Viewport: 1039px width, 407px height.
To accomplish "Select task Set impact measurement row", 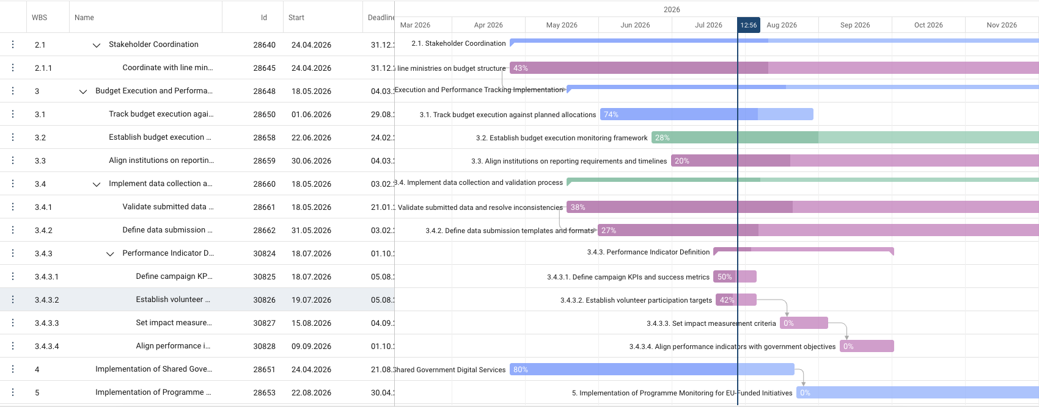I will click(x=197, y=323).
